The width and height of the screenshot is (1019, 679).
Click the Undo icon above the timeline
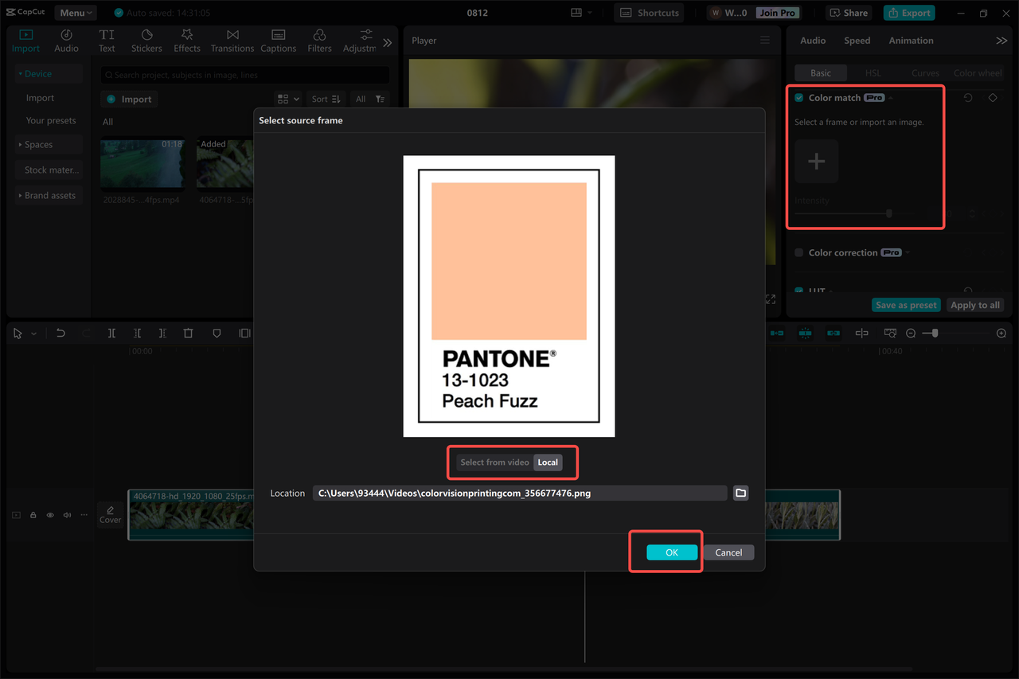61,333
